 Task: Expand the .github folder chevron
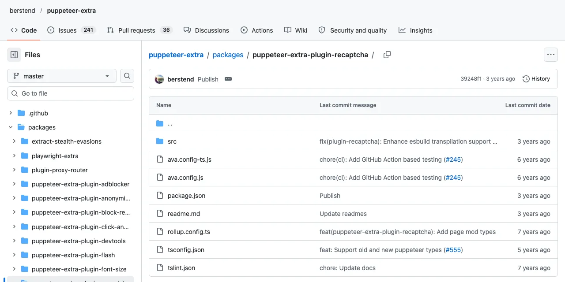(11, 113)
